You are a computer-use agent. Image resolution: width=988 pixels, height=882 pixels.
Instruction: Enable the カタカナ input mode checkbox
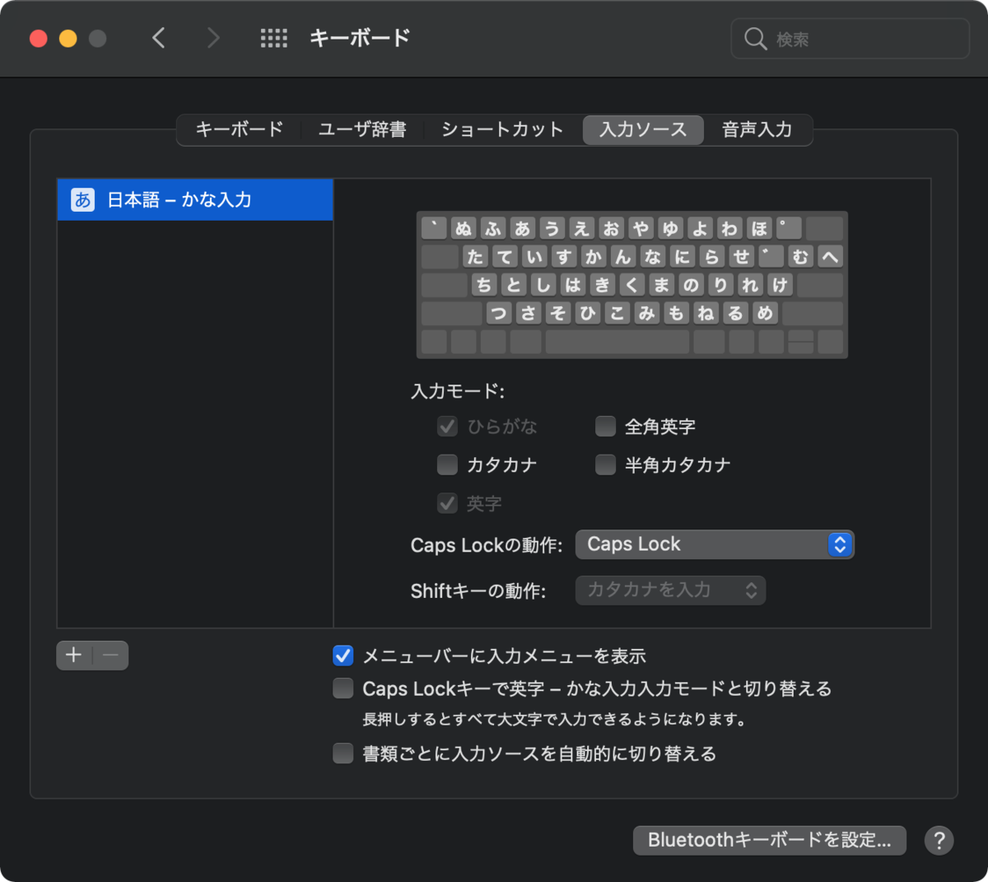tap(447, 464)
